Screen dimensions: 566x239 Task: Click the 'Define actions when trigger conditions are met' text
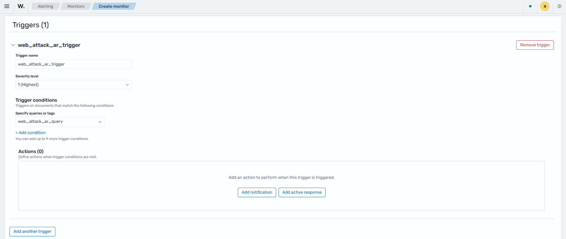pos(58,157)
